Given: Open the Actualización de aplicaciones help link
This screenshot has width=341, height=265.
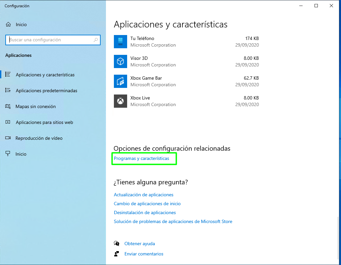Looking at the screenshot, I should tap(143, 195).
